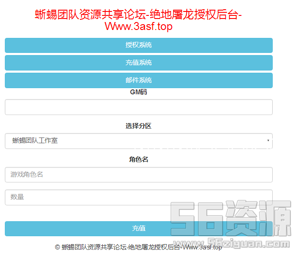This screenshot has width=304, height=260.
Task: Click the GM码 field label
Action: click(138, 92)
